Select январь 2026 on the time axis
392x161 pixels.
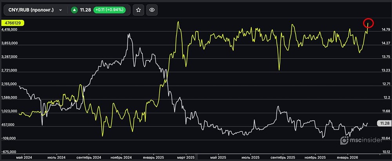[x=348, y=157]
